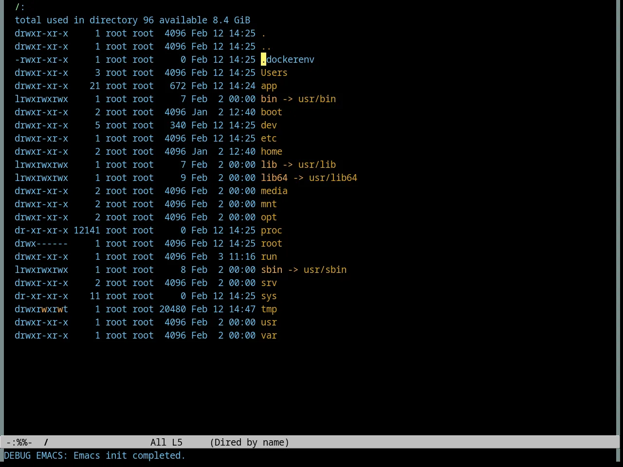Open the Users directory entry
The image size is (623, 467).
[x=274, y=72]
